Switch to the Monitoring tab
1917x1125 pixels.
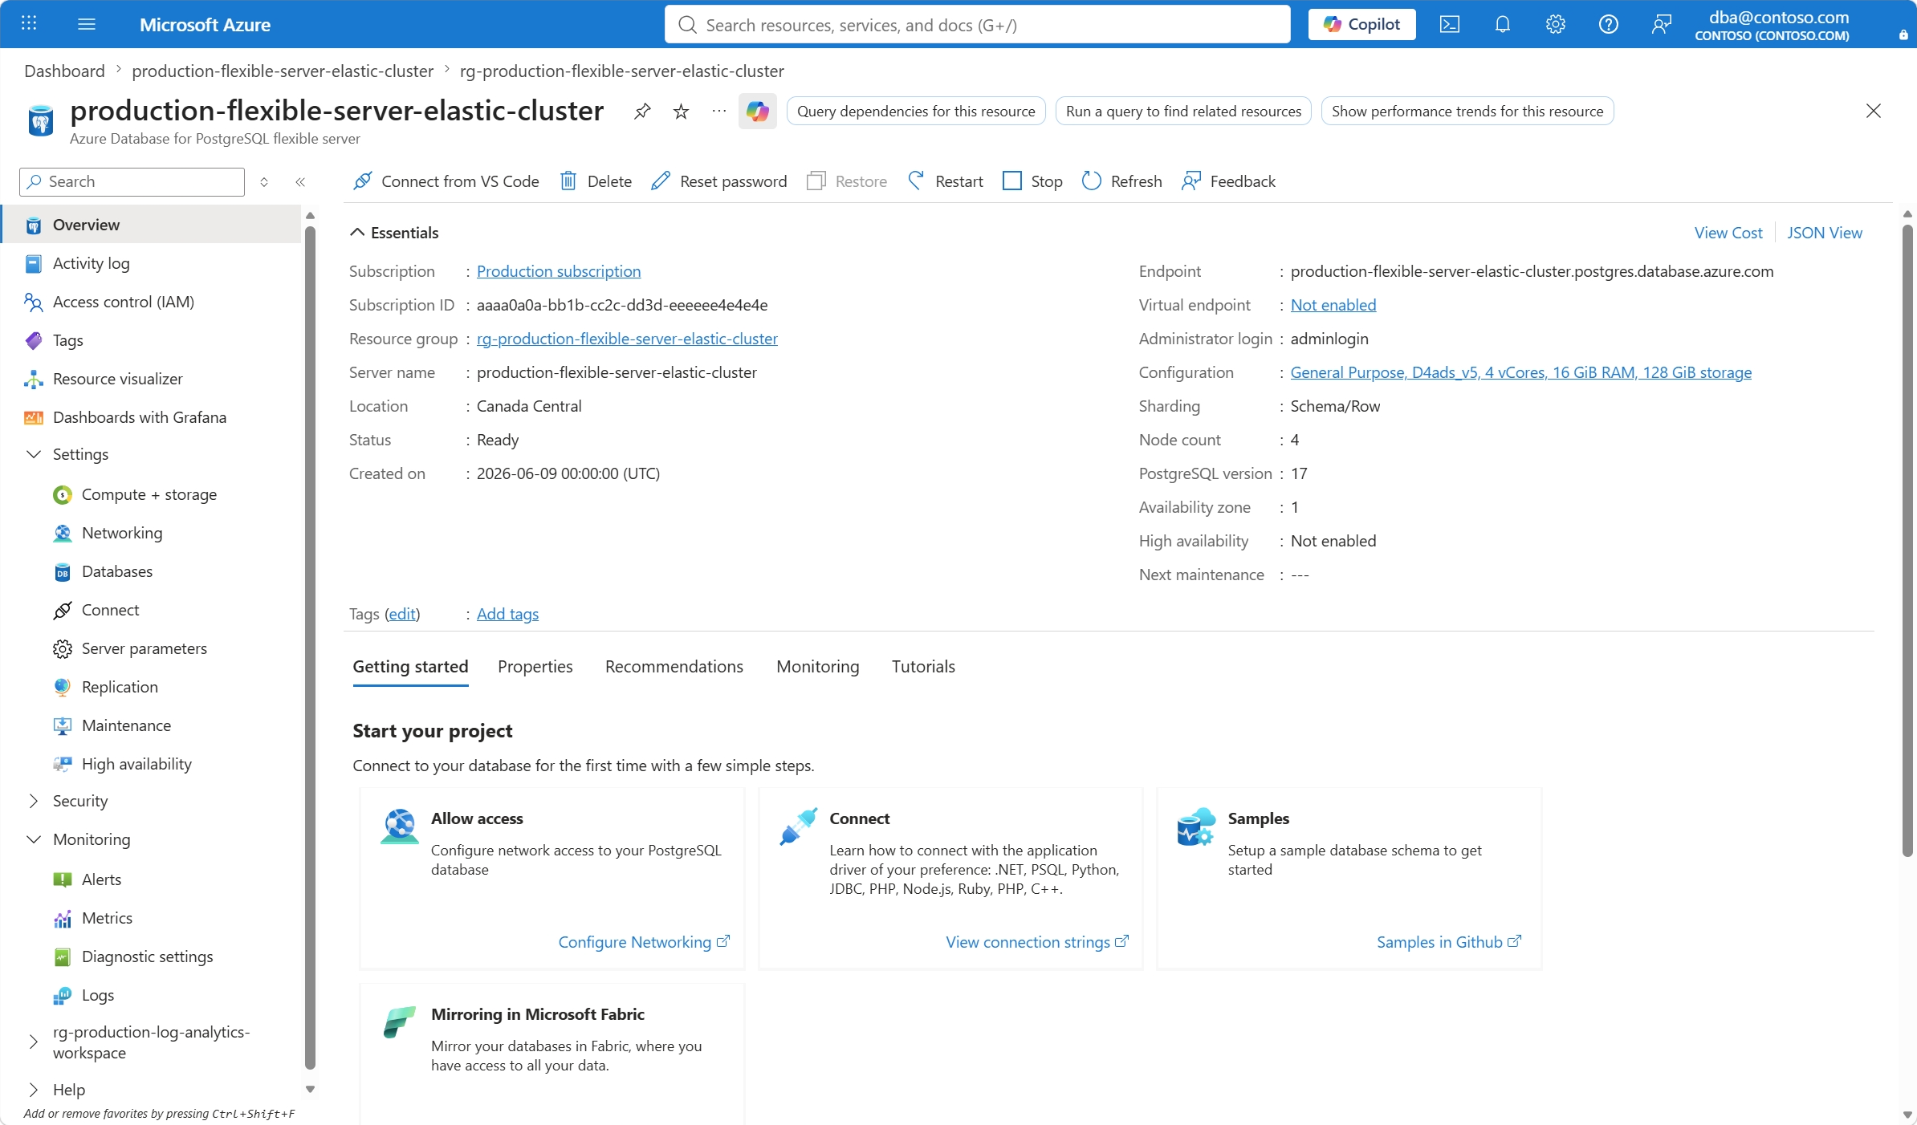click(x=818, y=667)
